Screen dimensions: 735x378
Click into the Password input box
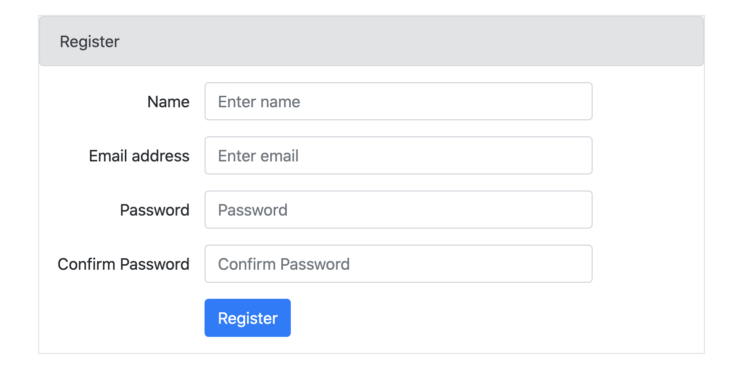tap(398, 210)
